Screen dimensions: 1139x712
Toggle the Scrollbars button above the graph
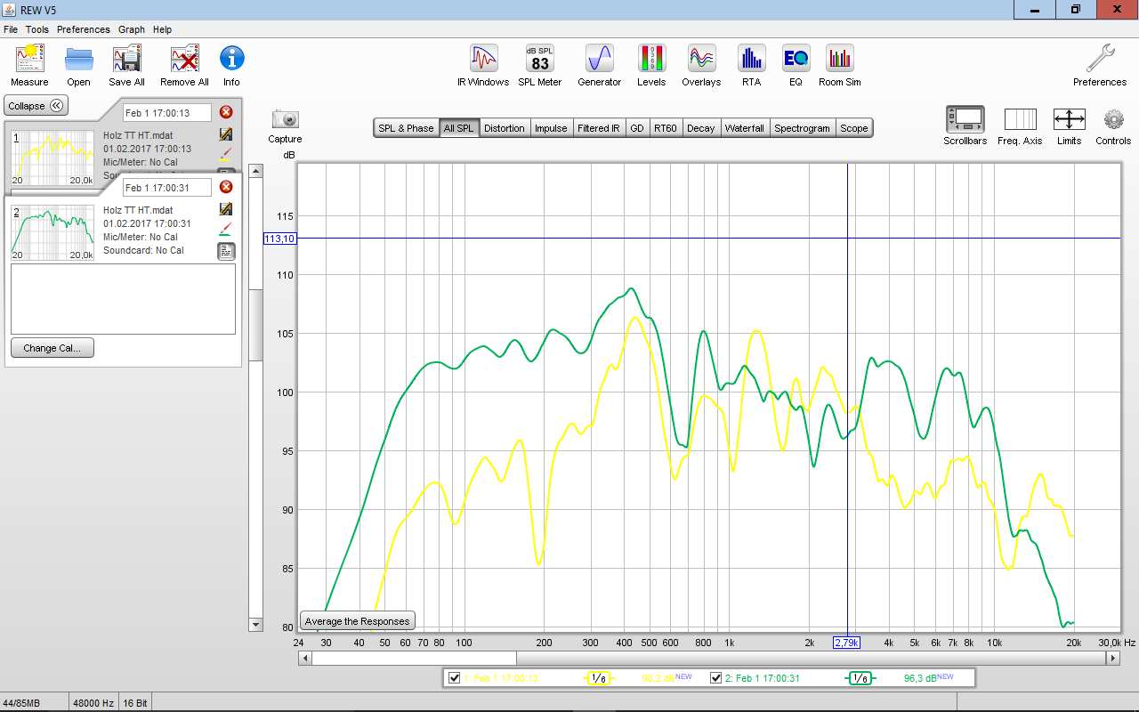click(x=965, y=120)
